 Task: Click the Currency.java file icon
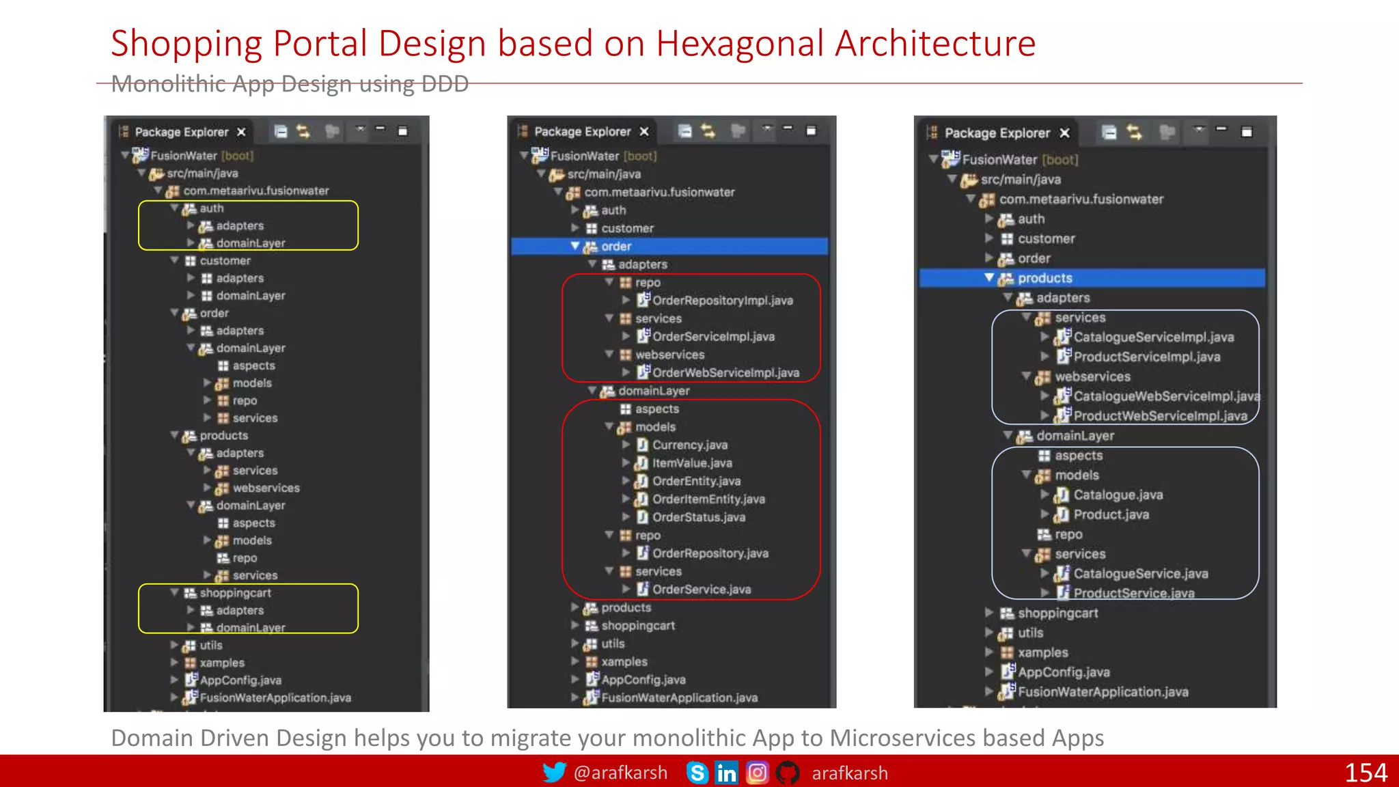(643, 445)
